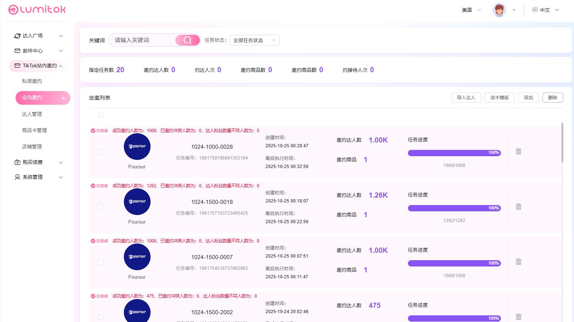Viewport: 574px width, 322px height.
Task: Click the 已完成 status icon of task 1024-1500-0007
Action: coord(93,241)
